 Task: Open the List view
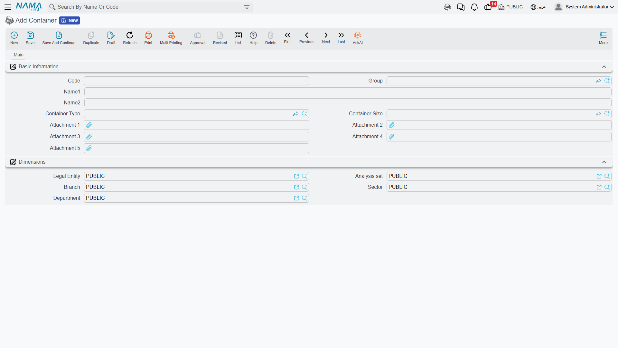238,38
